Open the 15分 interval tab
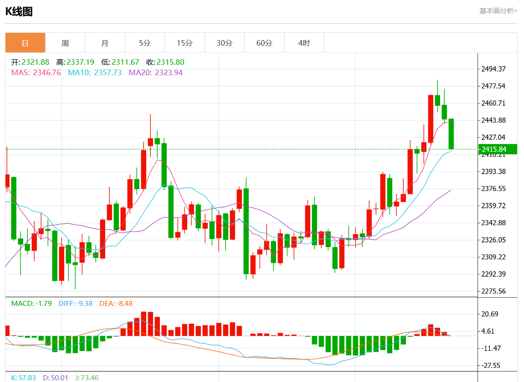The height and width of the screenshot is (382, 524). tap(185, 43)
